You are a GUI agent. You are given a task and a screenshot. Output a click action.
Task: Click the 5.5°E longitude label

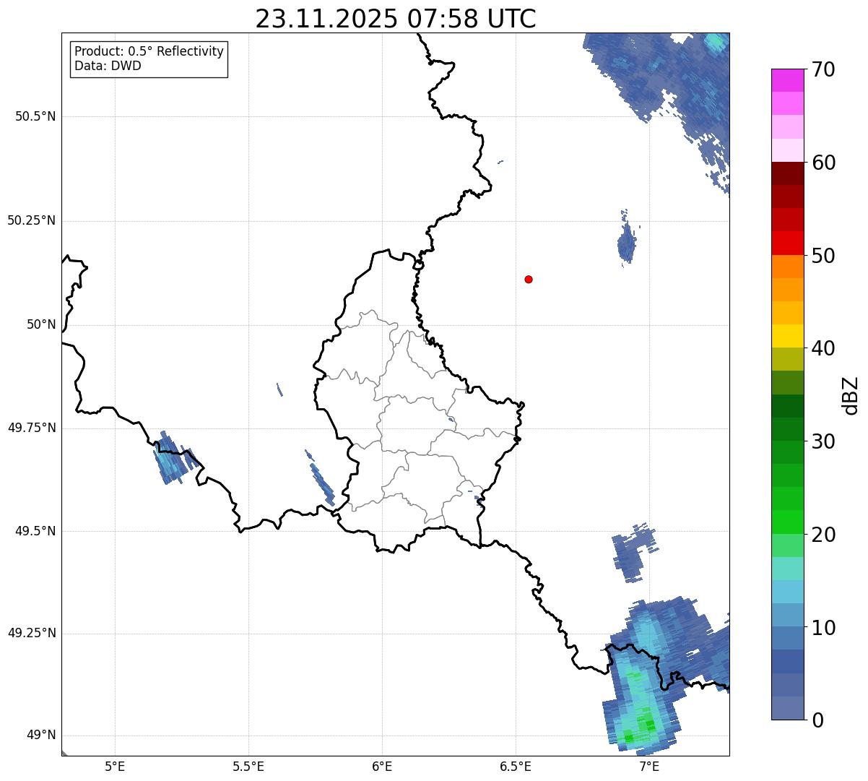(248, 766)
